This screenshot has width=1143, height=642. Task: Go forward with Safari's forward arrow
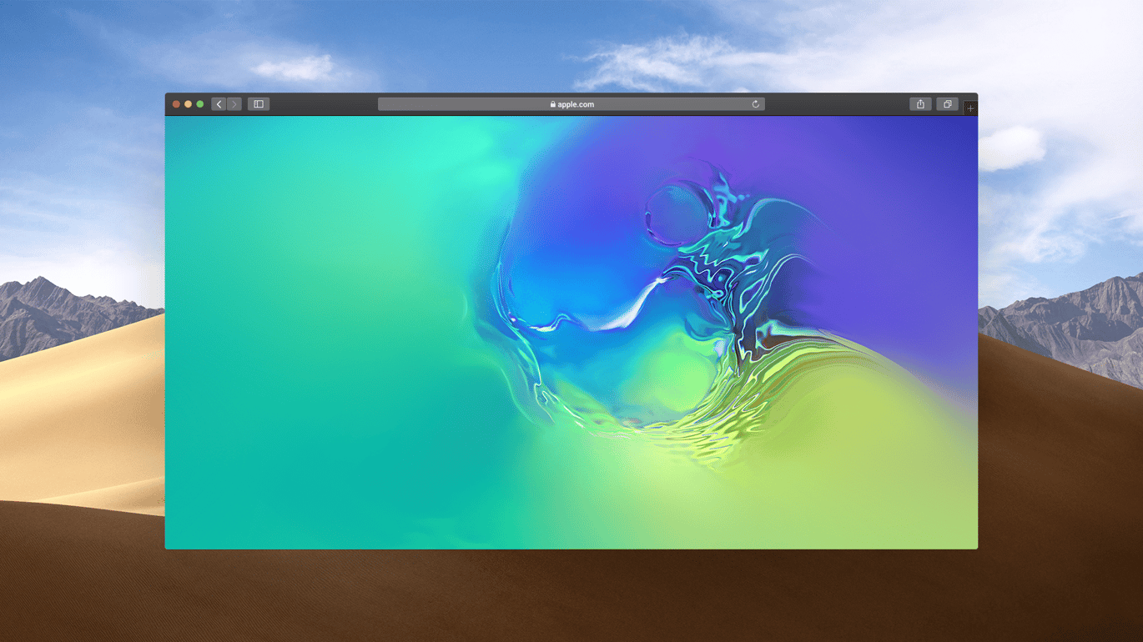pos(234,104)
